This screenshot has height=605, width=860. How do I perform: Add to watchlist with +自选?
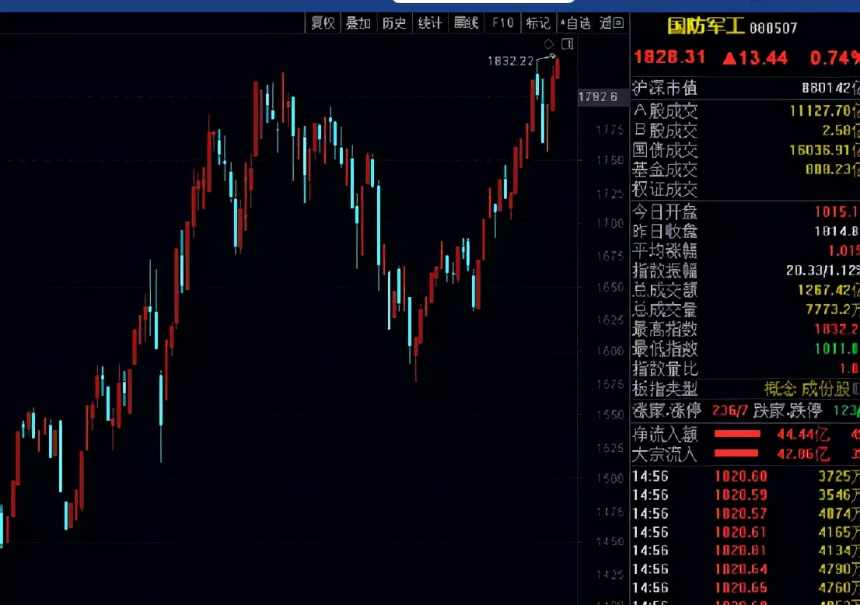[x=575, y=23]
